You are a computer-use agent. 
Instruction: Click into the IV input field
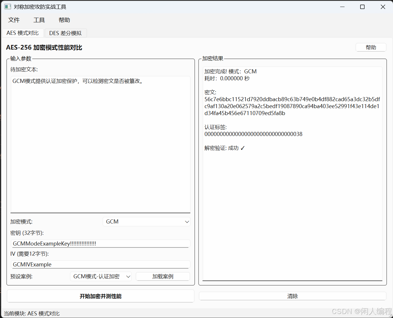pyautogui.click(x=100, y=264)
